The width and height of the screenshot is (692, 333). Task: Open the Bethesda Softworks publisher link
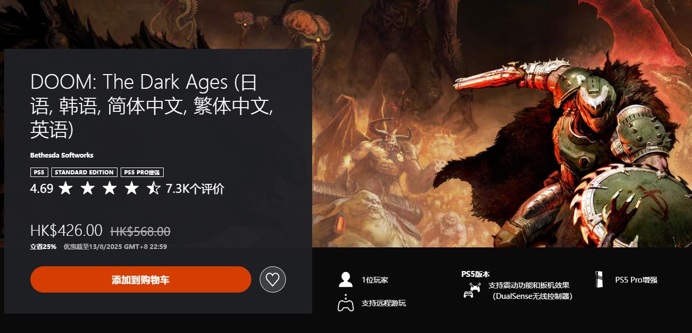pyautogui.click(x=62, y=155)
